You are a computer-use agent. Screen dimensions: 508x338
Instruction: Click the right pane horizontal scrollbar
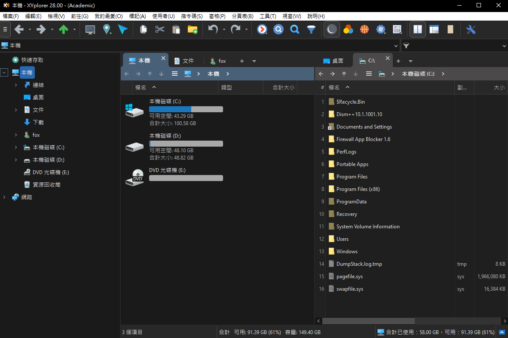click(368, 321)
